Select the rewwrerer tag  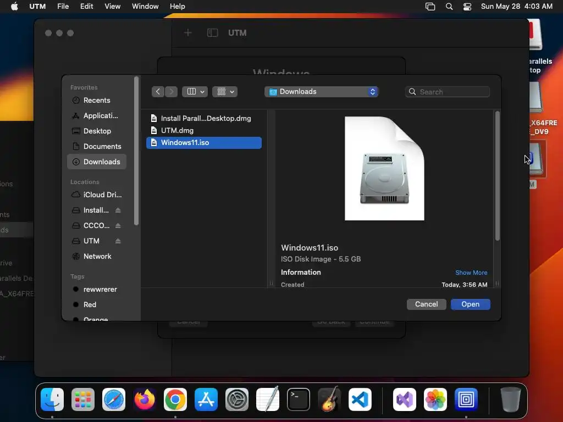97,289
